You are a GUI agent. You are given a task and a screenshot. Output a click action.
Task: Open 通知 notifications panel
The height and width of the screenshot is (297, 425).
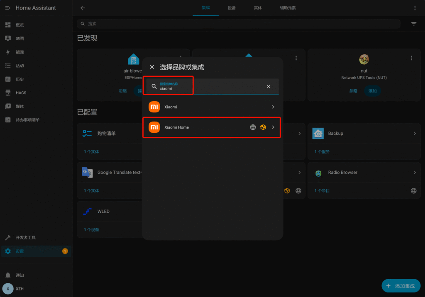pyautogui.click(x=20, y=275)
